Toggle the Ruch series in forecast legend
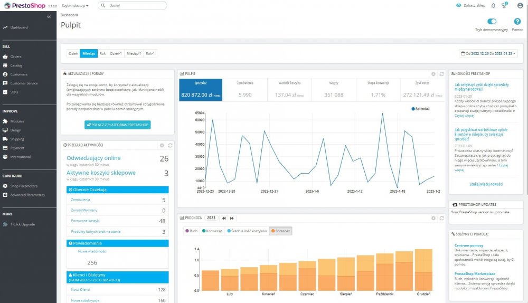528x303 pixels. pyautogui.click(x=192, y=231)
